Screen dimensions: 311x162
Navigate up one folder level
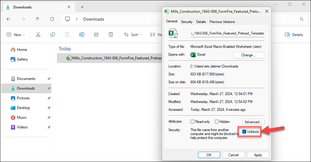38,19
